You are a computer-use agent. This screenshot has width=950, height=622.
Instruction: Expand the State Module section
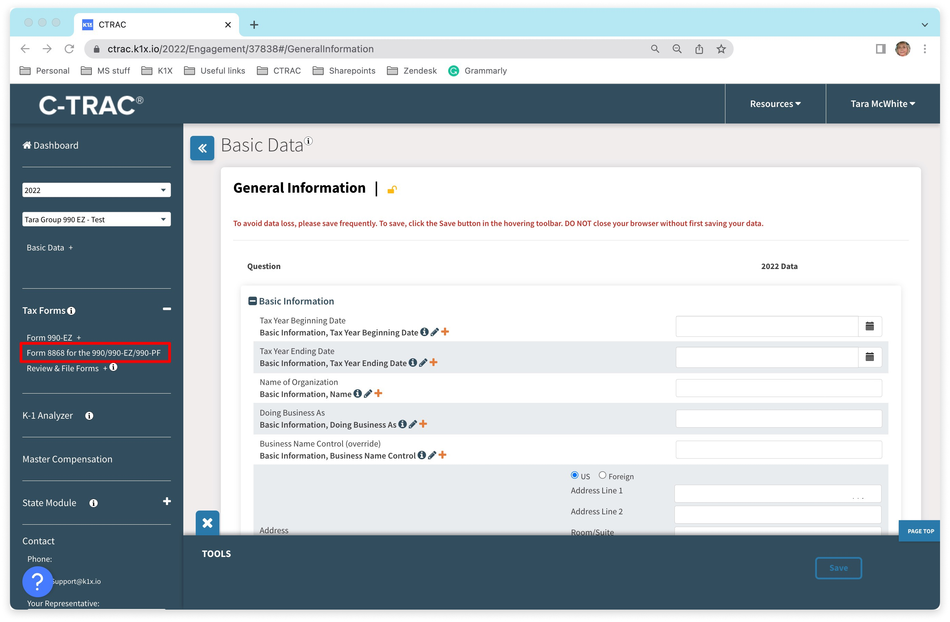point(167,502)
